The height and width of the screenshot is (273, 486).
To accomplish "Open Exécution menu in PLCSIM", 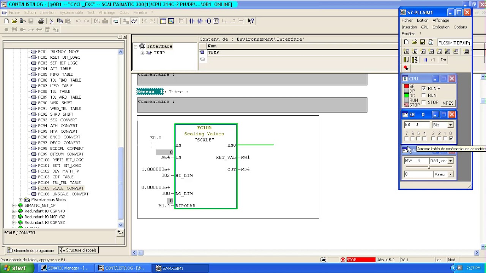I will (441, 27).
